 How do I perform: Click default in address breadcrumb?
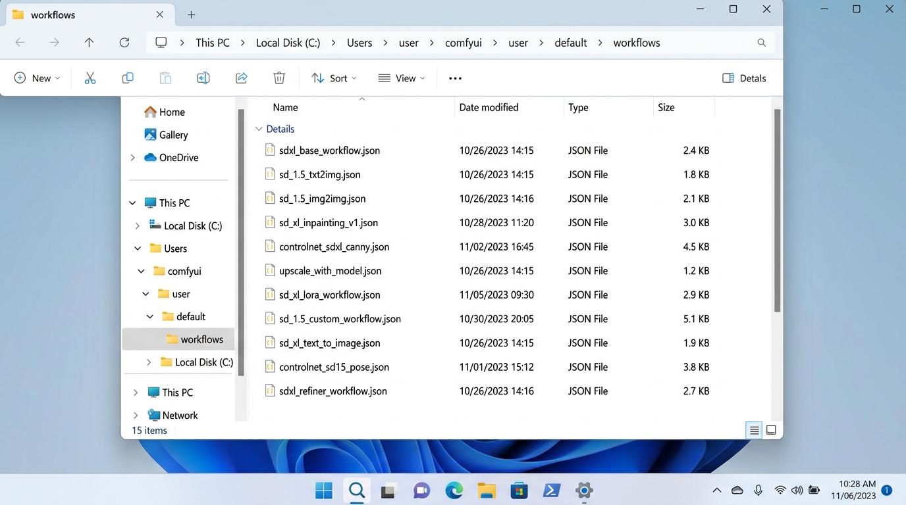(x=571, y=43)
